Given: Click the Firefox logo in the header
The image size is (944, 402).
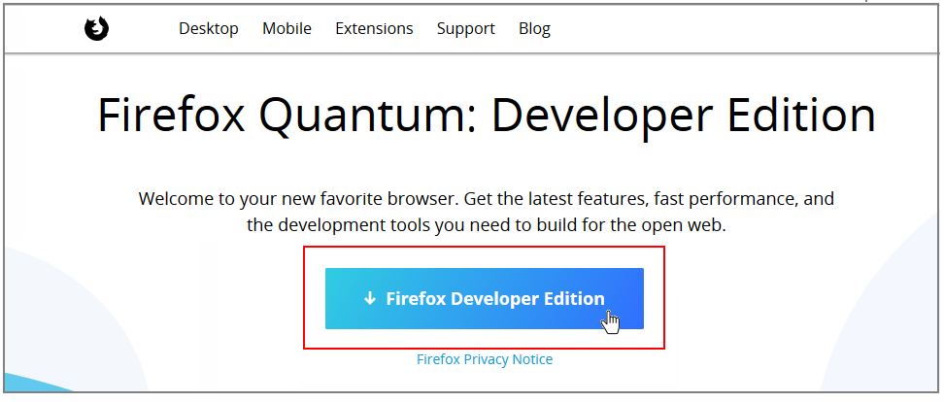Looking at the screenshot, I should [96, 29].
